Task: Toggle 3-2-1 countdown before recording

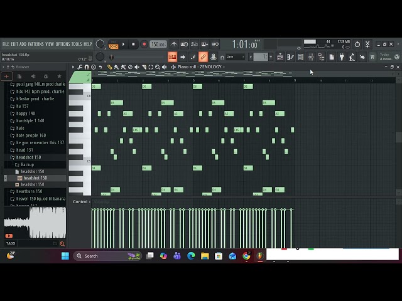Action: pos(195,45)
